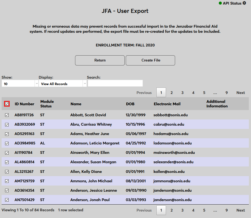Sort by the DOB column header

pyautogui.click(x=130, y=104)
